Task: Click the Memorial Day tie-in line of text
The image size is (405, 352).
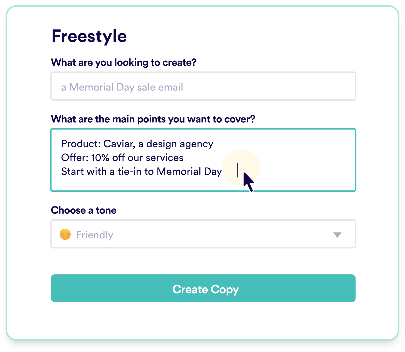Action: point(141,172)
